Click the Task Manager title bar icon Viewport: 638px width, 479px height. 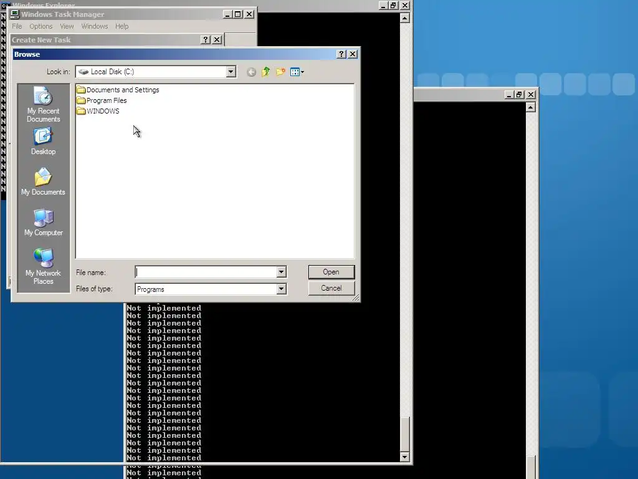[x=15, y=14]
